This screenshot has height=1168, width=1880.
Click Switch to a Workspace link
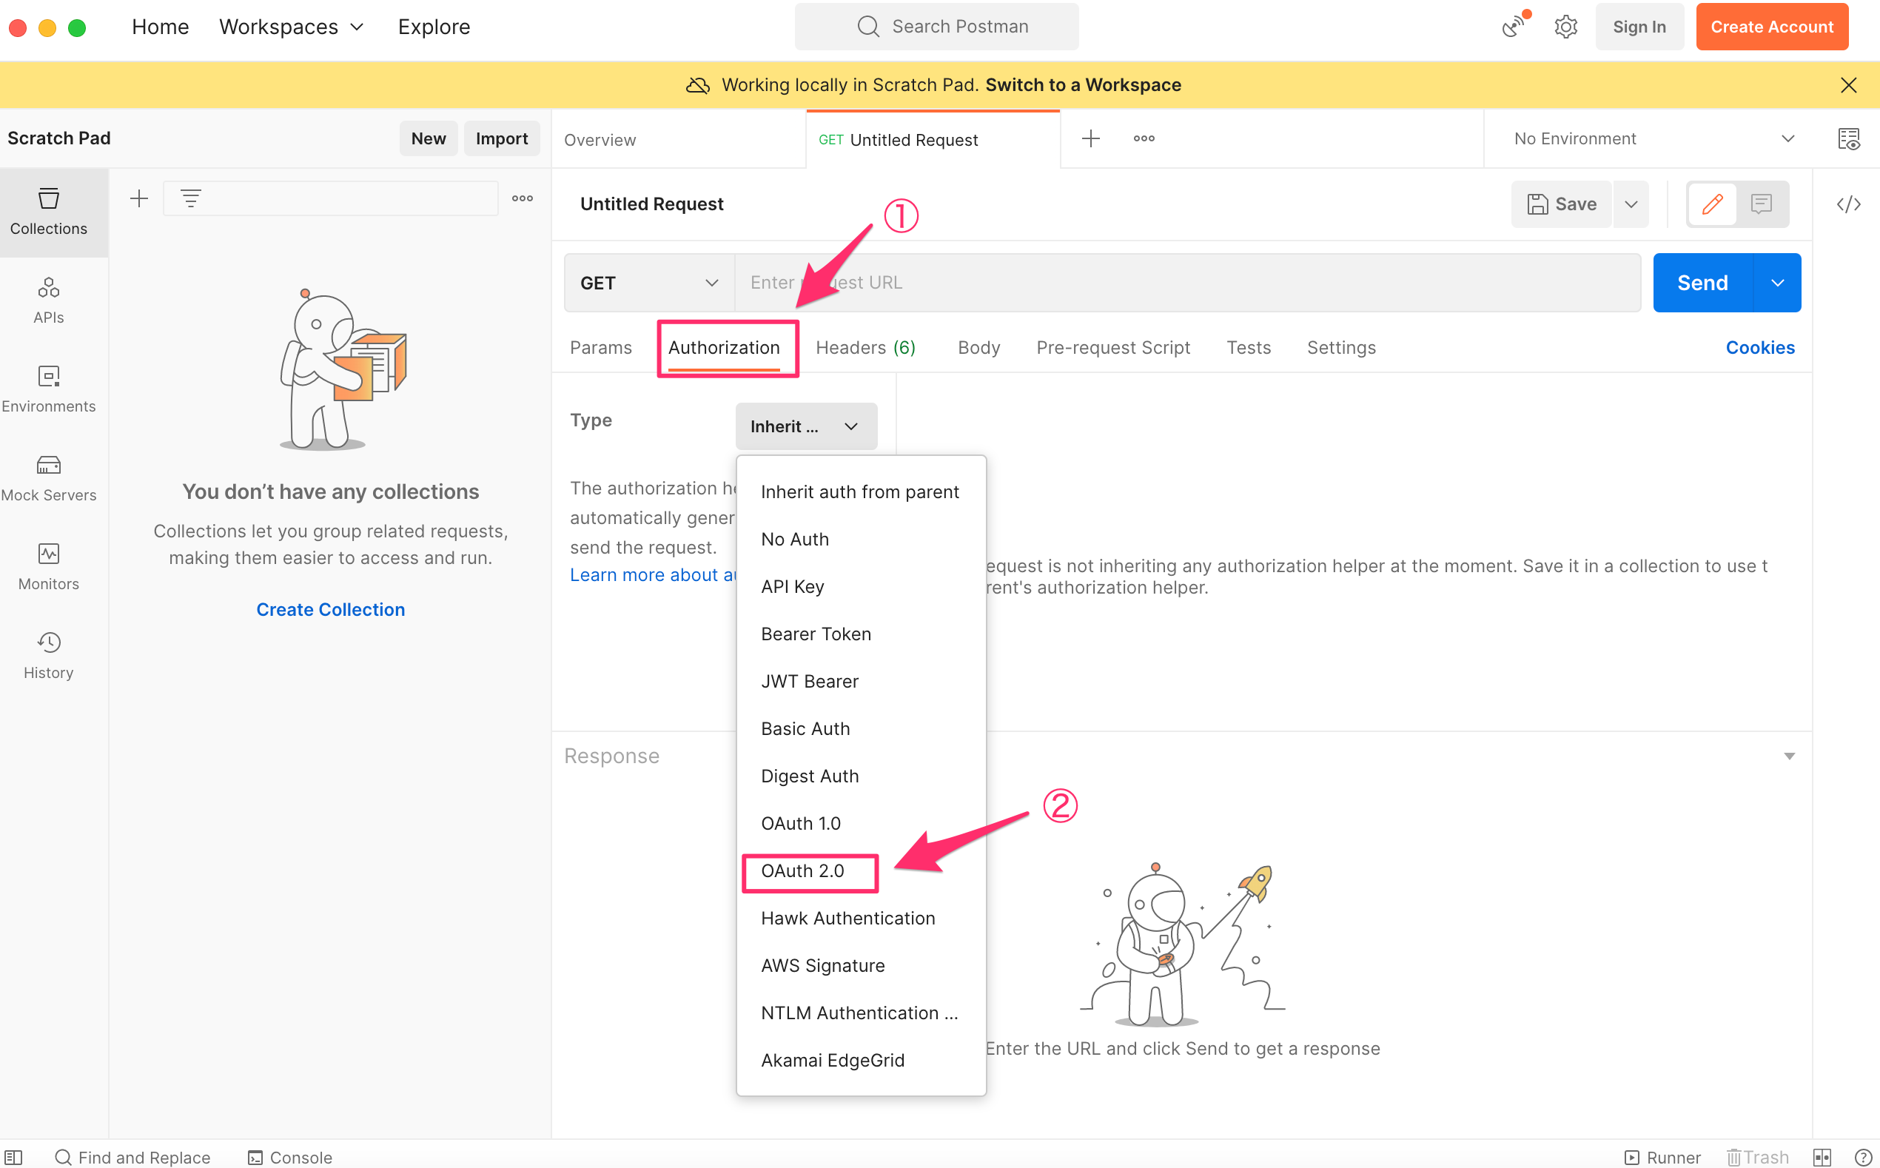pyautogui.click(x=1083, y=85)
